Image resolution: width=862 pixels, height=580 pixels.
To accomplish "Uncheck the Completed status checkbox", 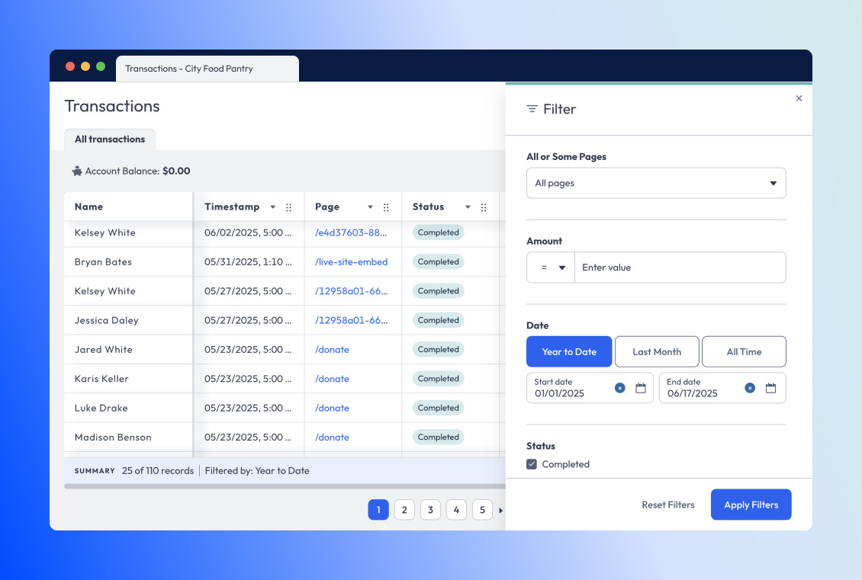I will [x=532, y=464].
